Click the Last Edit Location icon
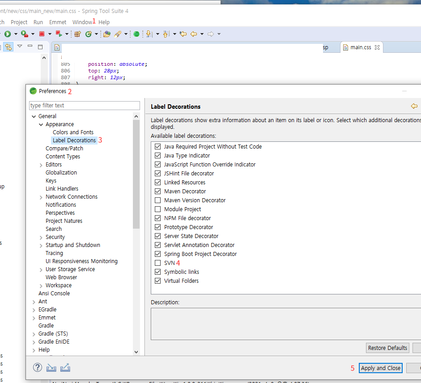 [183, 34]
